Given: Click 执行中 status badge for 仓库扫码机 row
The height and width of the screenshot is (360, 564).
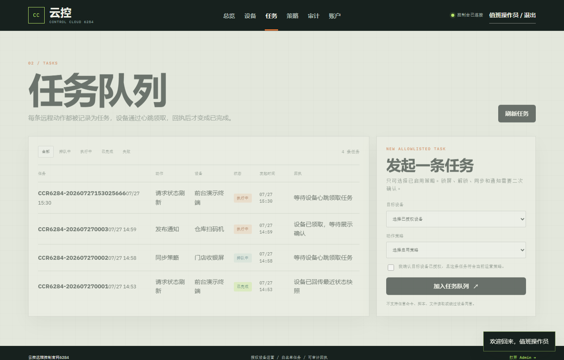Looking at the screenshot, I should click(243, 229).
